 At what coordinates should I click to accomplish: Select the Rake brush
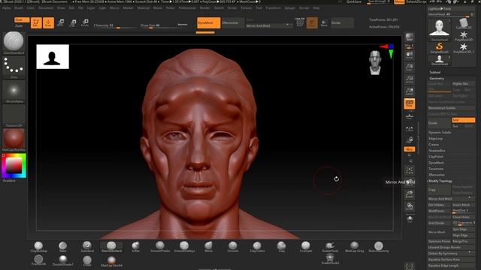pyautogui.click(x=63, y=247)
